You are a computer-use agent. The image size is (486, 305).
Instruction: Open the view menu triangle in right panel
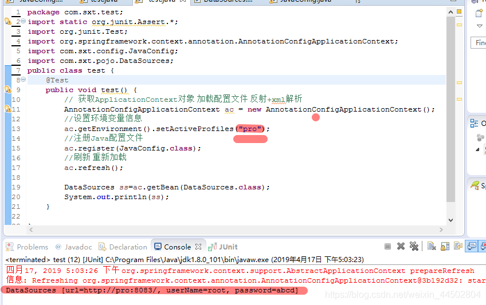pyautogui.click(x=480, y=26)
